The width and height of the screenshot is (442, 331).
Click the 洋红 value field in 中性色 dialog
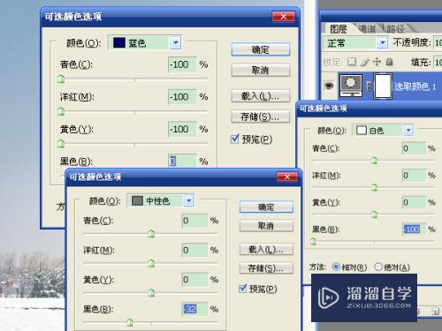coord(195,250)
